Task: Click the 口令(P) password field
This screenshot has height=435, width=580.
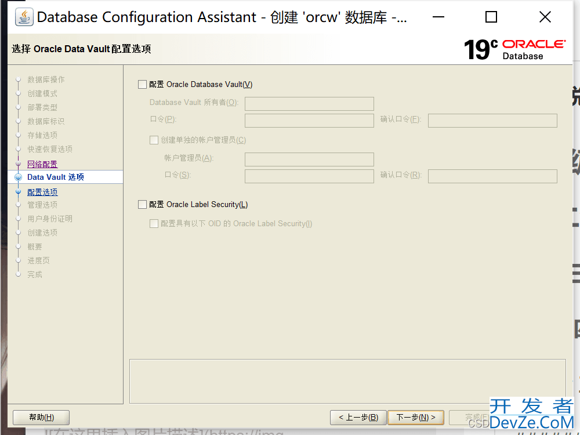Action: point(309,121)
